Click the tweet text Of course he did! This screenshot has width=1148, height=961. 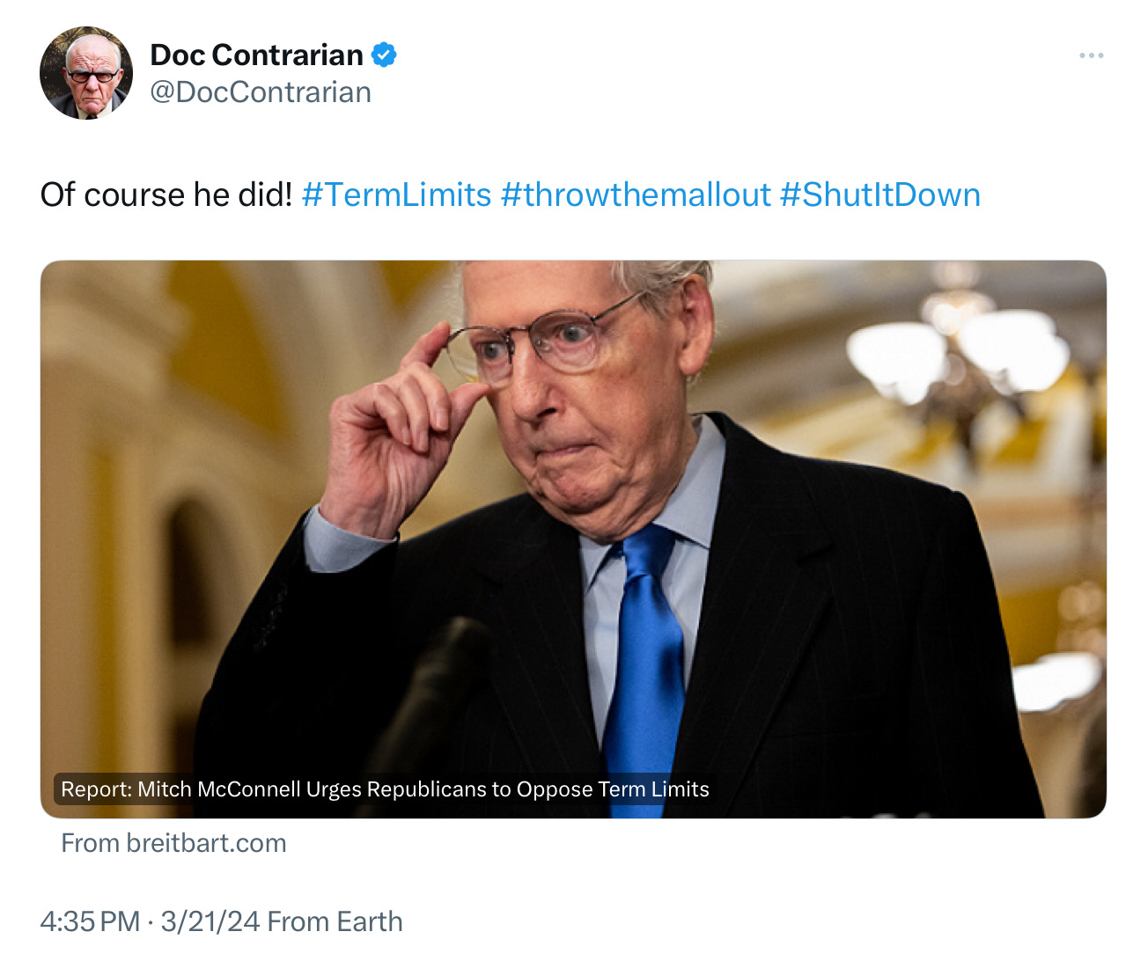click(x=166, y=194)
